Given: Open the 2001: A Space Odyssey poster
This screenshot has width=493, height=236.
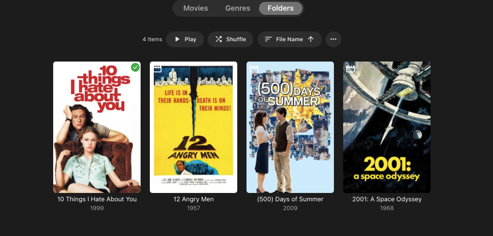Looking at the screenshot, I should (387, 127).
